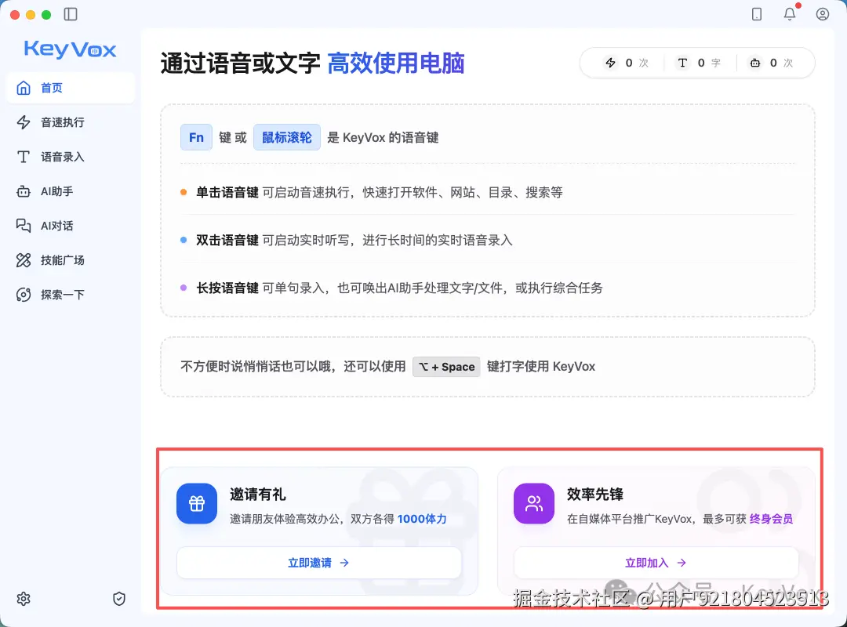The height and width of the screenshot is (627, 847).
Task: Click the robot AI assistant sidebar icon
Action: tap(24, 191)
